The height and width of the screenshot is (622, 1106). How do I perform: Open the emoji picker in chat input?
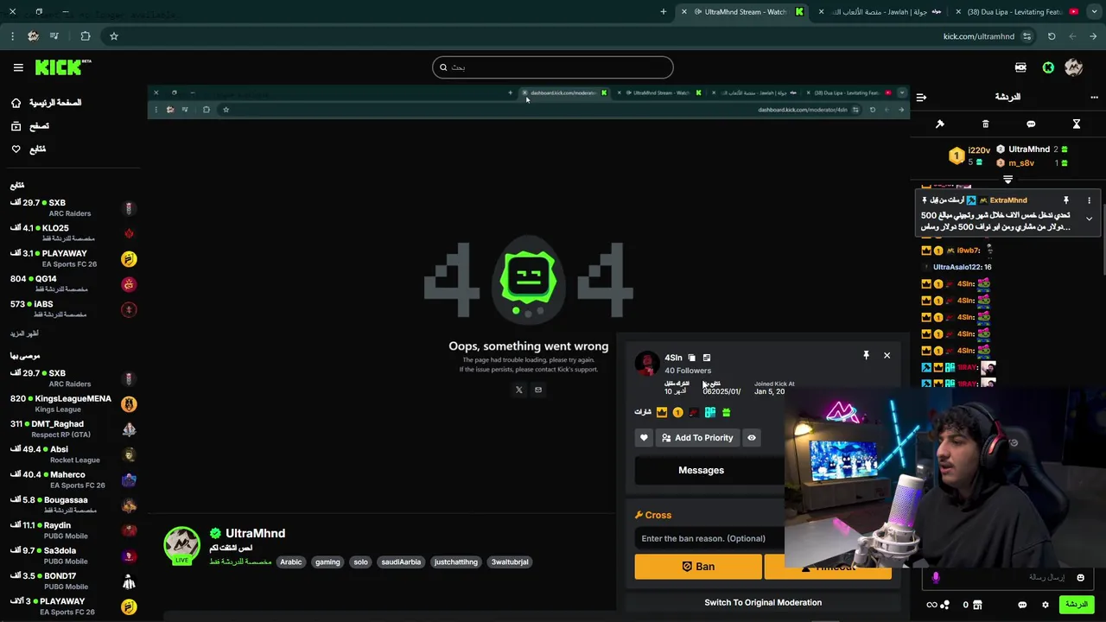(1081, 577)
